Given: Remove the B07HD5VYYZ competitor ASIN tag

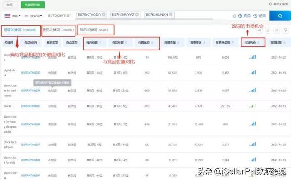Looking at the screenshot, I should (137, 15).
